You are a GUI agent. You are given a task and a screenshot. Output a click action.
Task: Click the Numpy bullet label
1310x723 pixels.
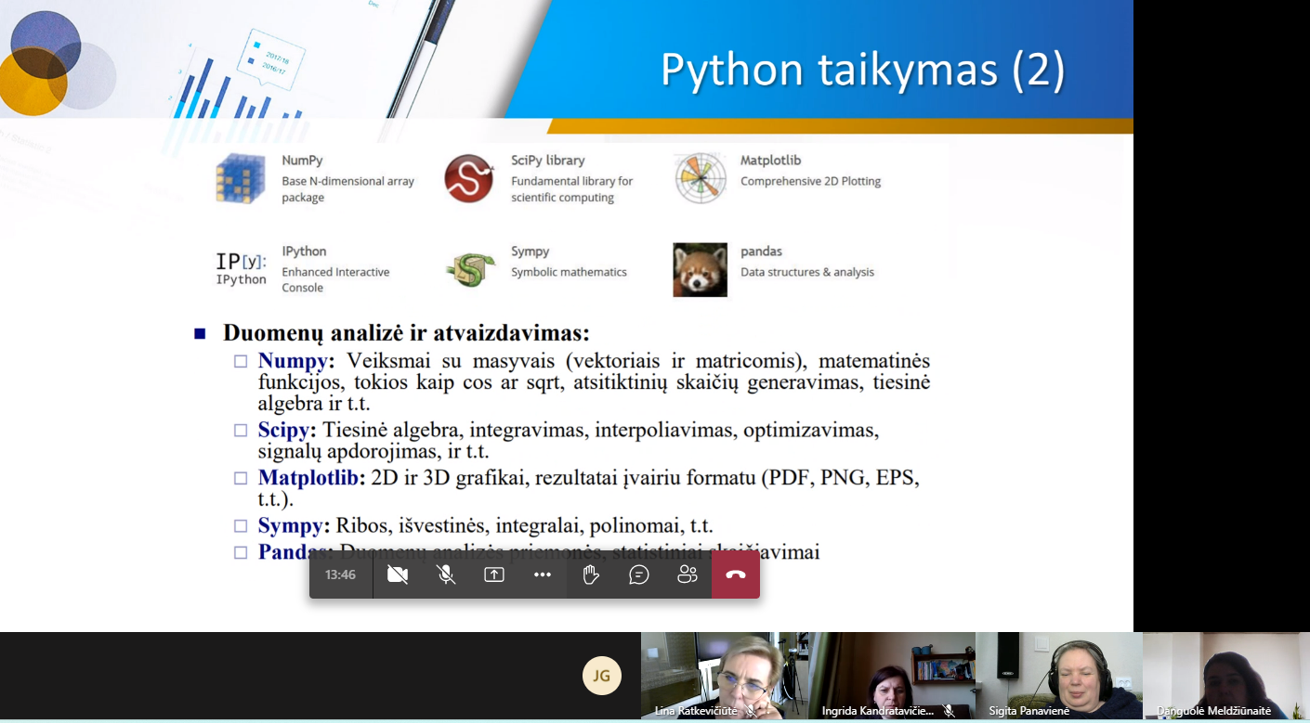point(295,360)
